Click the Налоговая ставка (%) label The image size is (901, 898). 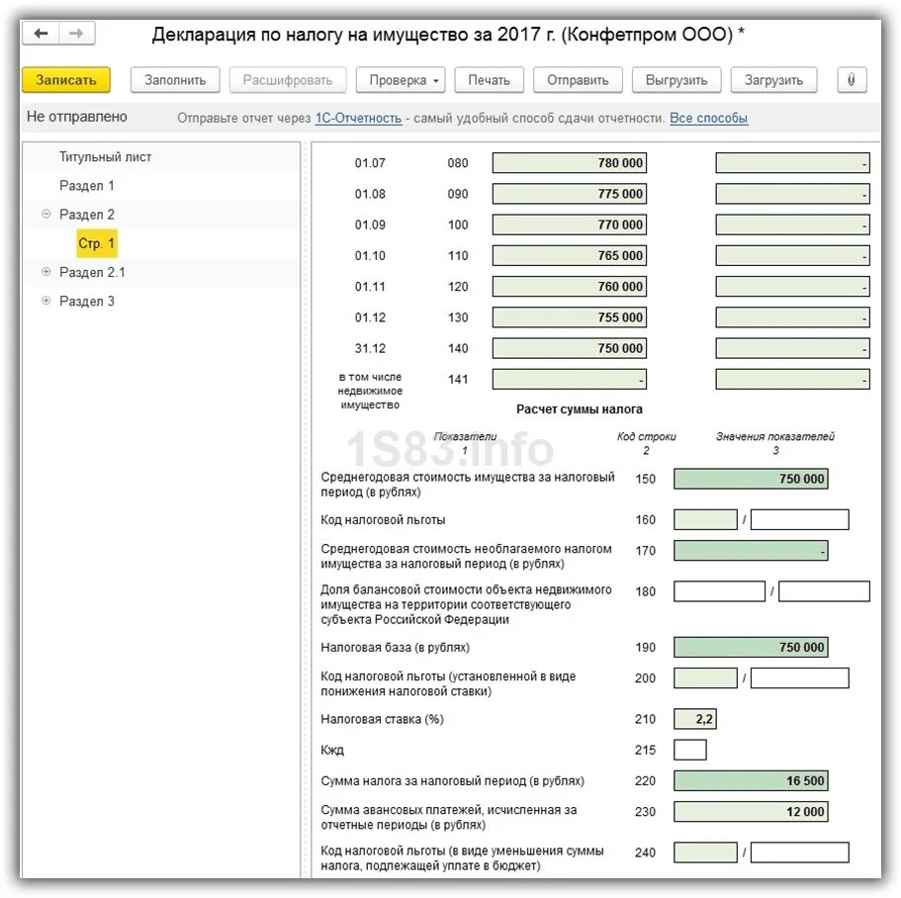coord(382,719)
